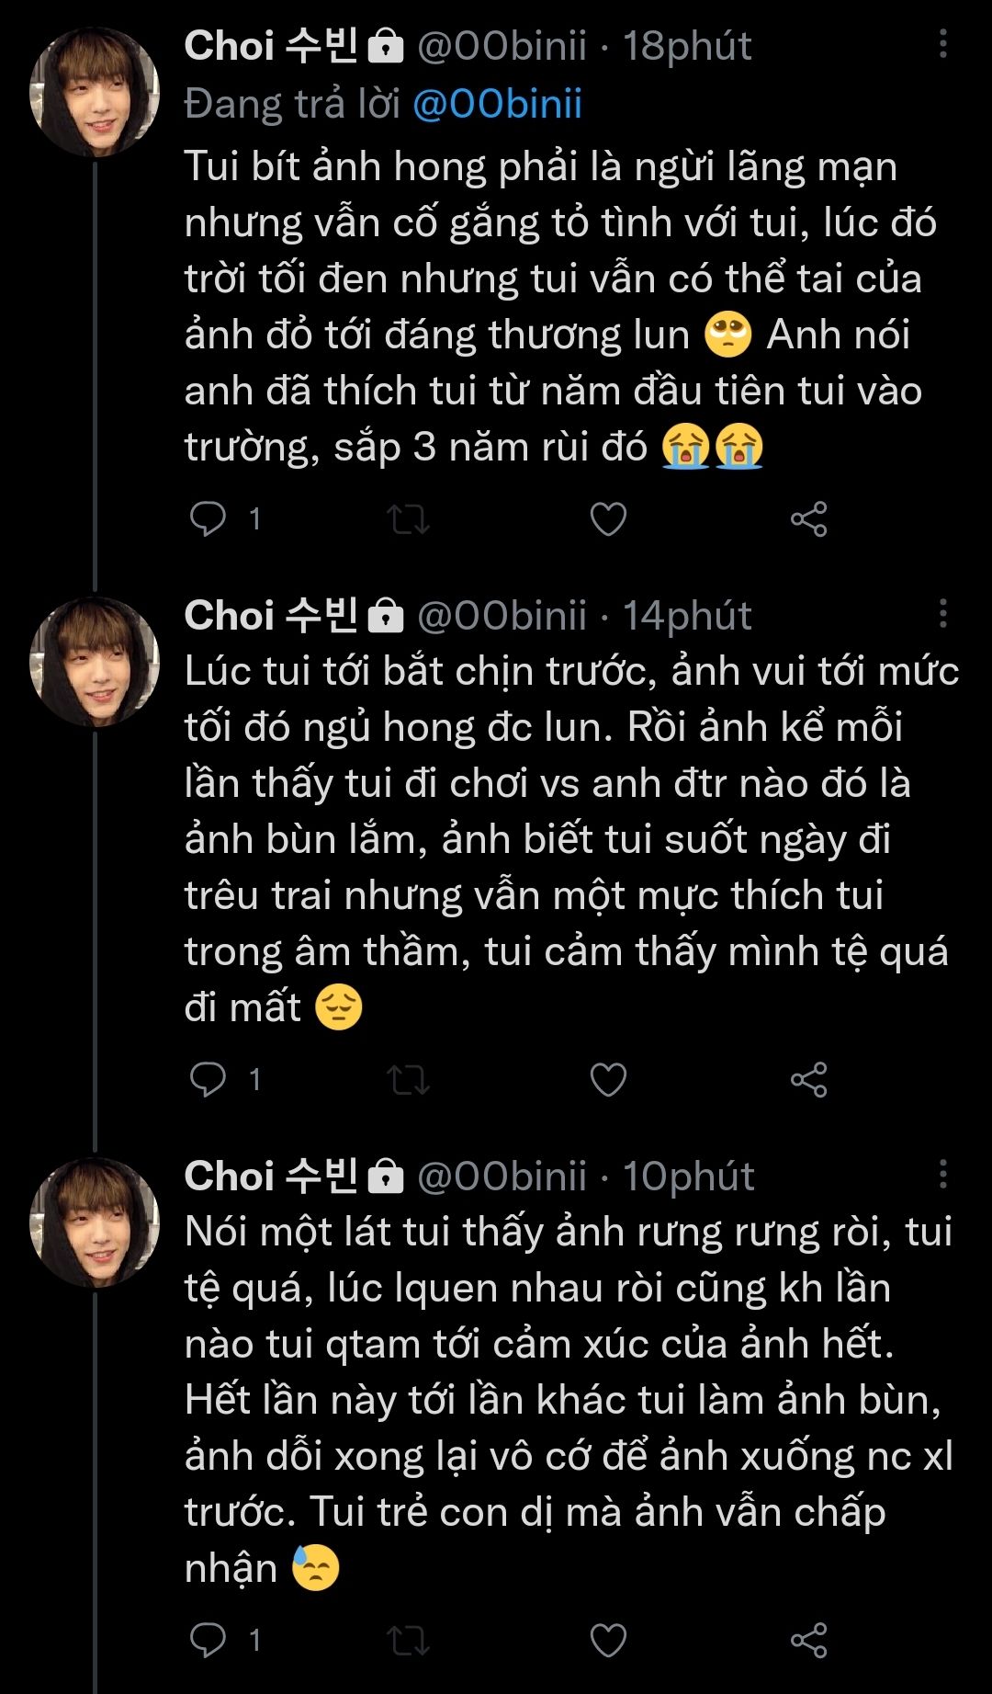The height and width of the screenshot is (1694, 992).
Task: Open Choi 수빈 profile name on first tweet
Action: [271, 46]
